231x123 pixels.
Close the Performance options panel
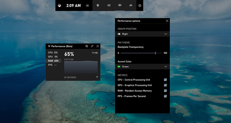click(167, 21)
